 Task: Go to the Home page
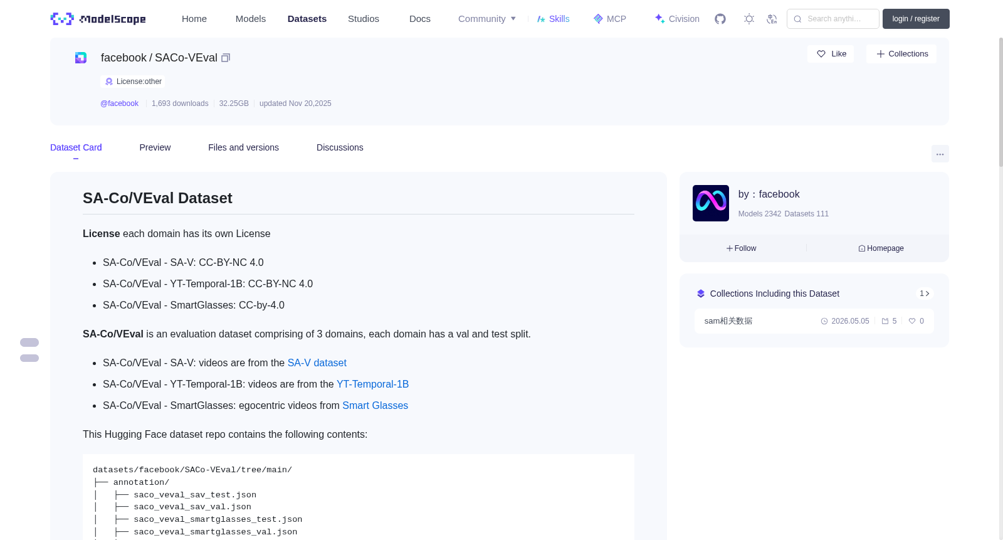pos(194,19)
